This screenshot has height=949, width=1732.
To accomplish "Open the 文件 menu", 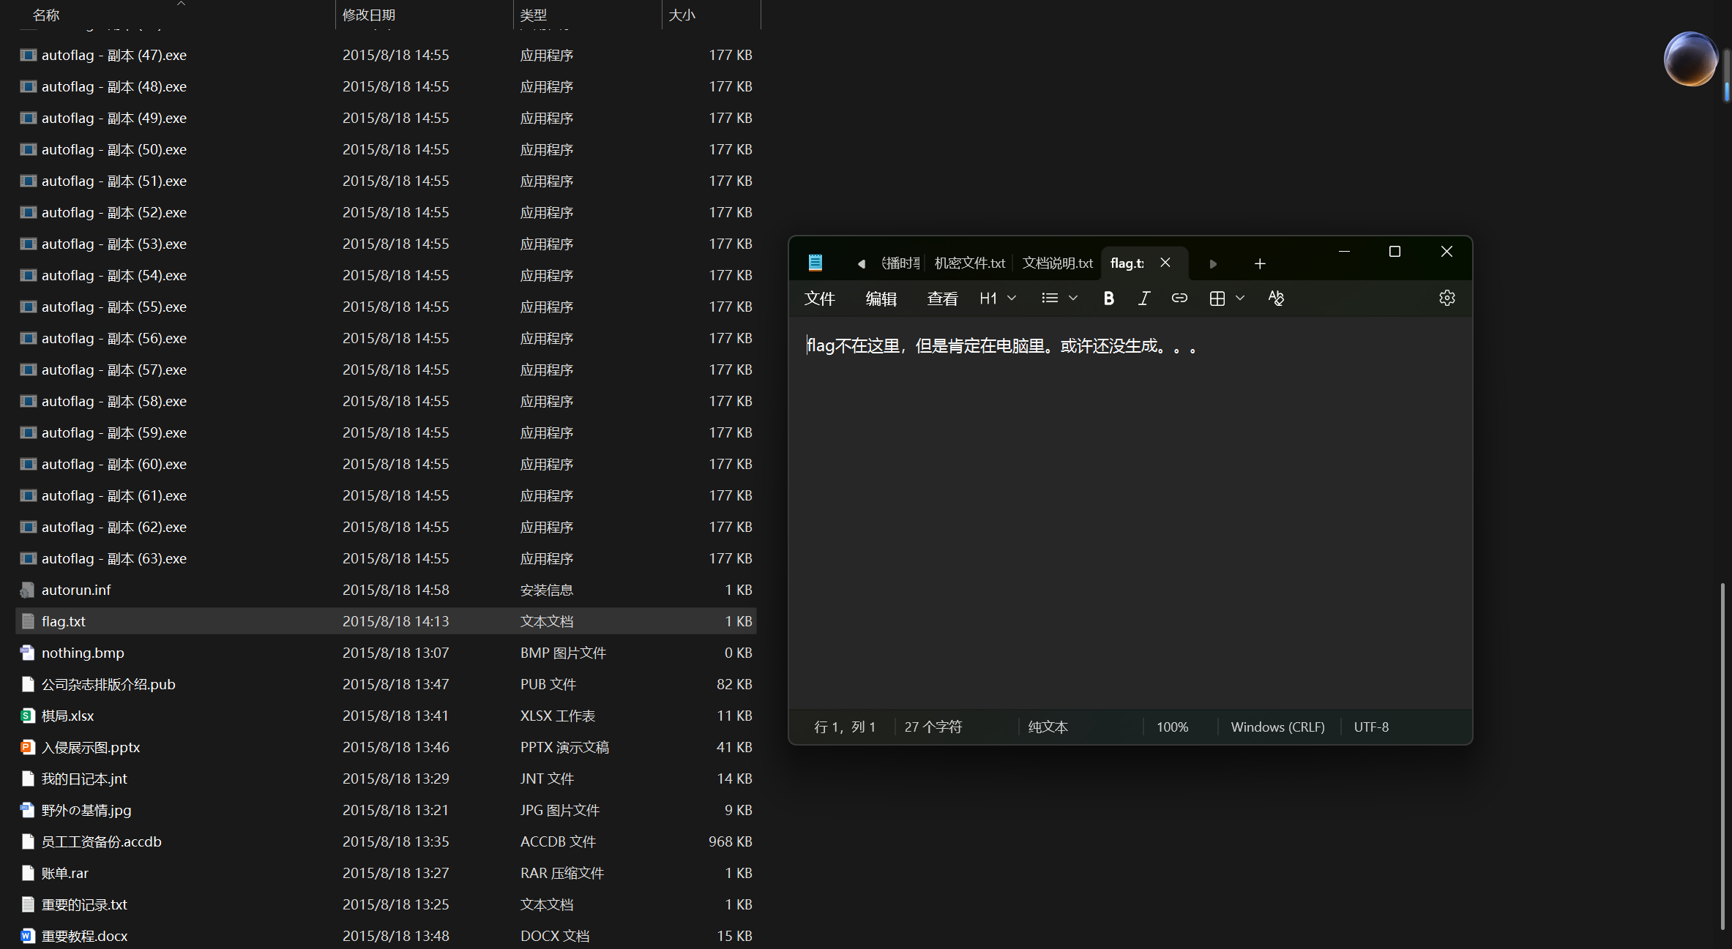I will click(819, 299).
